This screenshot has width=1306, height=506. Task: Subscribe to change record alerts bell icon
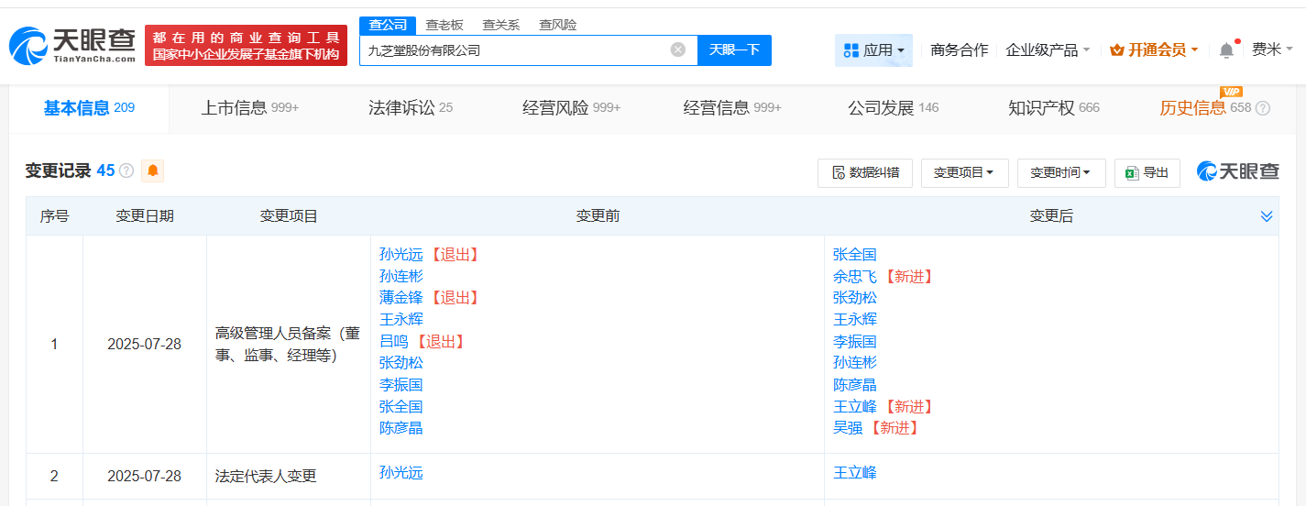pos(152,170)
